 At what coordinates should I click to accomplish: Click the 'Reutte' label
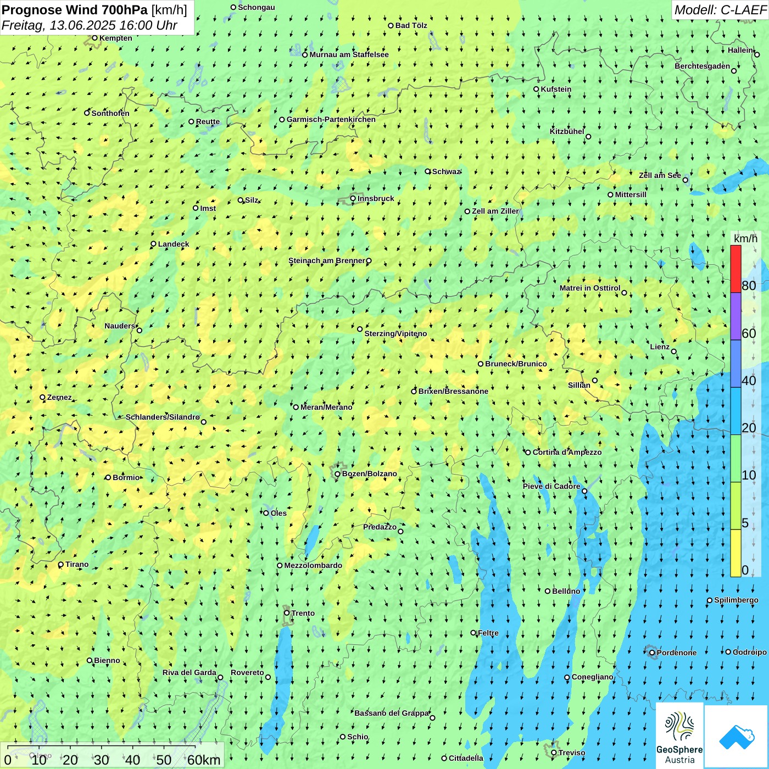(208, 121)
